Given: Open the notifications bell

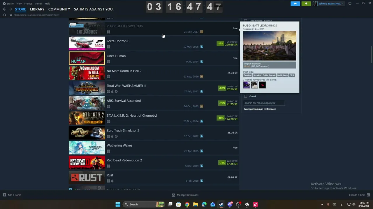Looking at the screenshot, I should (x=306, y=3).
